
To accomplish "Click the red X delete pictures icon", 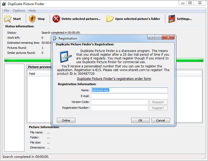I will pos(56,19).
